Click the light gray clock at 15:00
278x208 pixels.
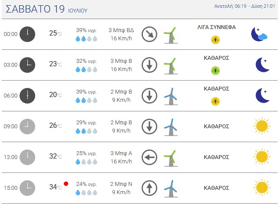tap(27, 188)
